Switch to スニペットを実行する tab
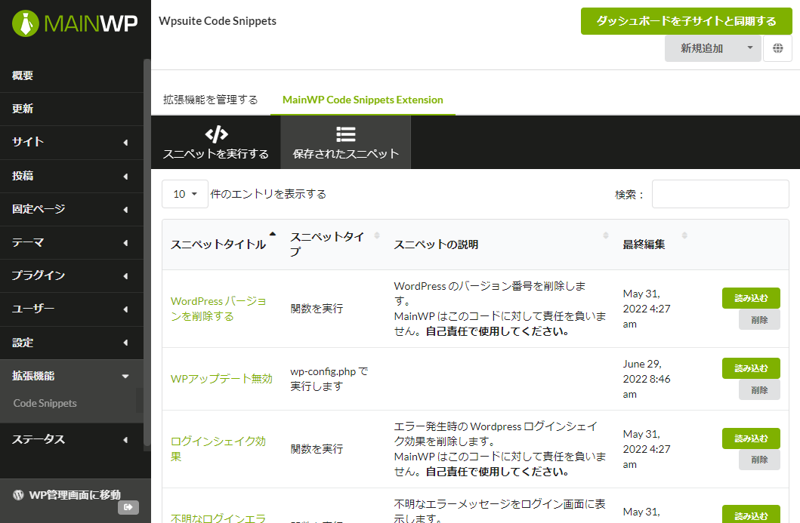The height and width of the screenshot is (523, 800). pyautogui.click(x=216, y=142)
